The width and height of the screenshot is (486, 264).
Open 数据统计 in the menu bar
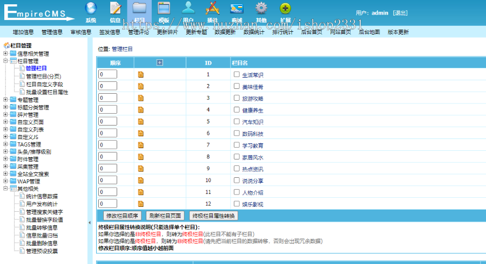pos(254,32)
